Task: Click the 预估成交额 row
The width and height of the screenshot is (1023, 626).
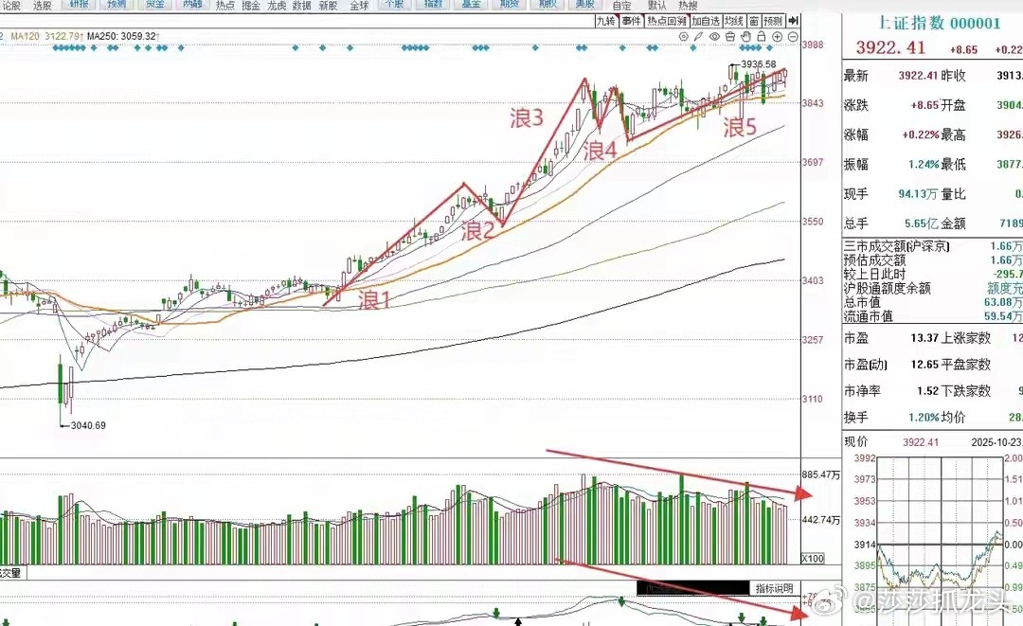Action: (932, 260)
